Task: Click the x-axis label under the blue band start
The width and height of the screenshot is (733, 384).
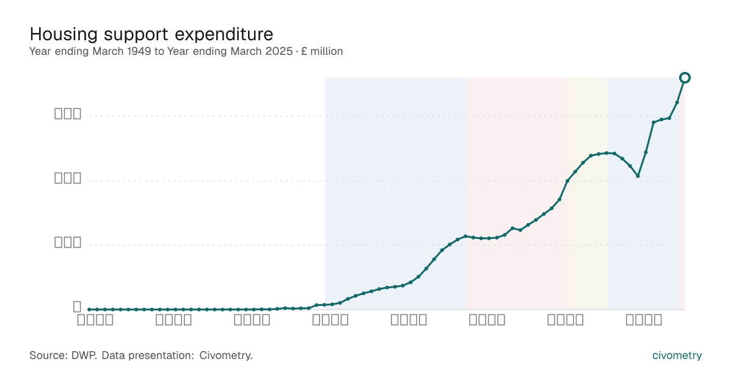Action: [330, 319]
